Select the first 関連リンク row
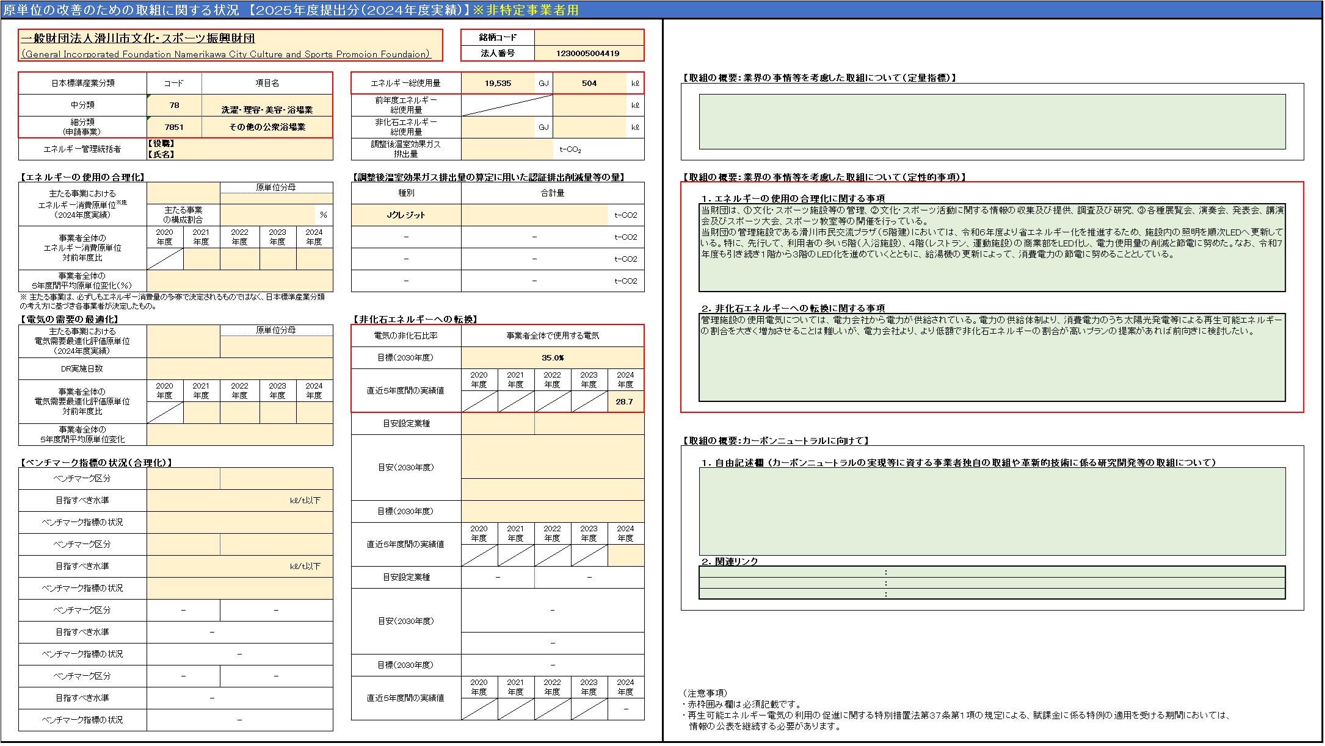Screen dimensions: 1325x746 tap(992, 572)
